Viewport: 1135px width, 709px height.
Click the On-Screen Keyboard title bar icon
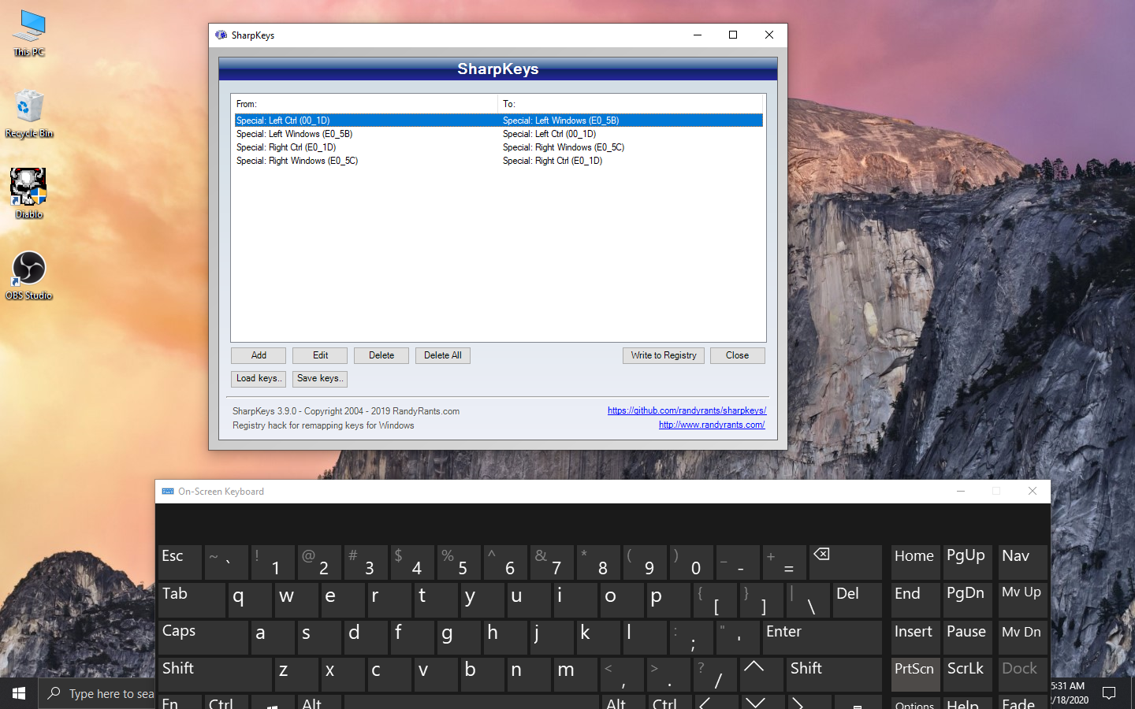tap(167, 491)
